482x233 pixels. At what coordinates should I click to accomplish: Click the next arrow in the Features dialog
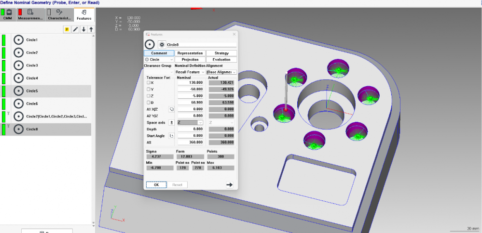point(230,184)
